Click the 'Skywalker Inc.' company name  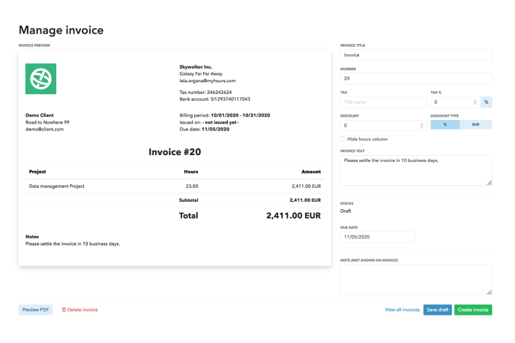(x=196, y=67)
